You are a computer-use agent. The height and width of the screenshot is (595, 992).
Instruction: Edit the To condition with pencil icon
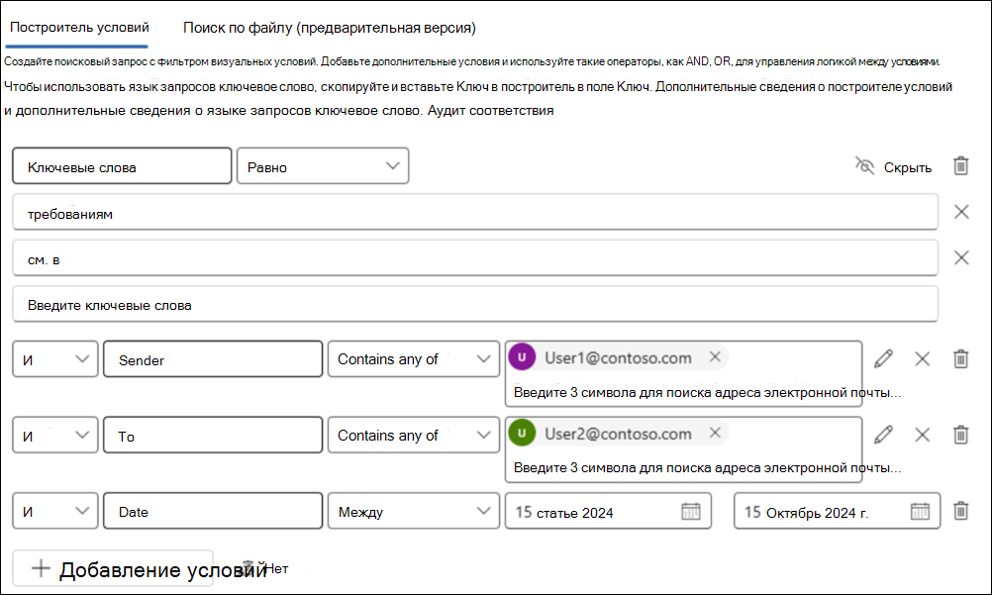pyautogui.click(x=883, y=435)
